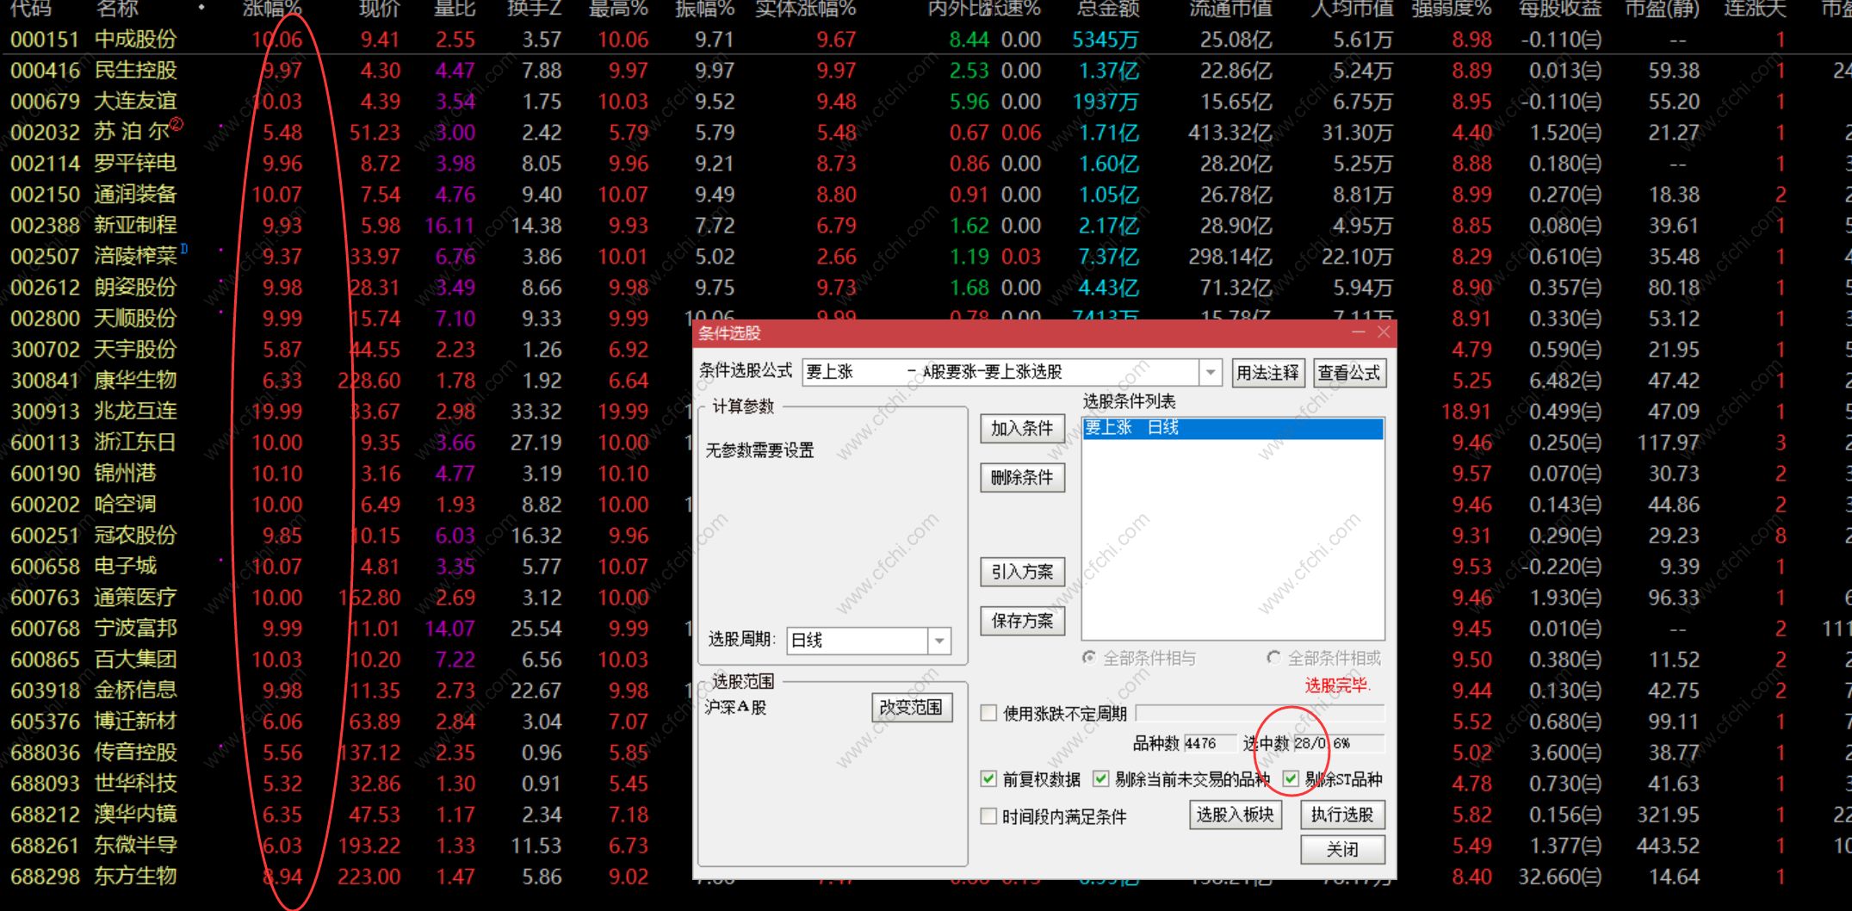Expand the 选股周期 日线 dropdown

(x=939, y=641)
